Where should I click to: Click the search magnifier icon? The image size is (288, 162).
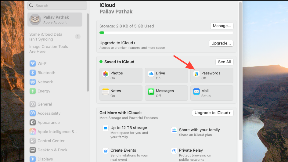coord(31,5)
